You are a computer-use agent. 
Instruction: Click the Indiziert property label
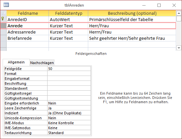26,113
